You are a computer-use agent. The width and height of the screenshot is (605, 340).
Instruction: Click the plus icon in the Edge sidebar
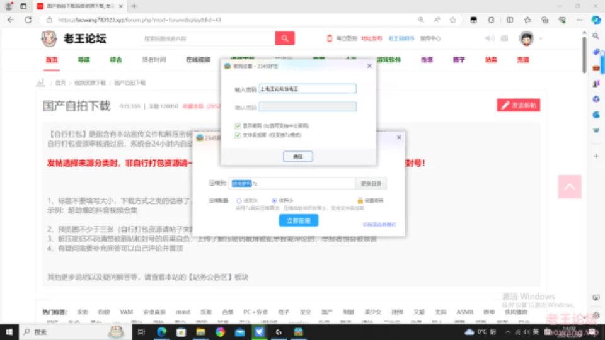point(596,156)
